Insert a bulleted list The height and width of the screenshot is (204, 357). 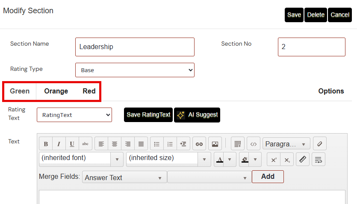[157, 144]
